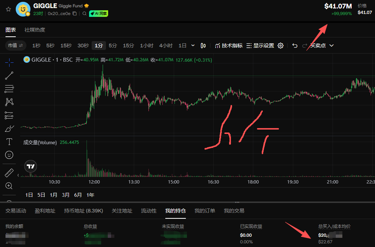Image resolution: width=375 pixels, height=247 pixels.
Task: Set chart range to 5日
Action: tap(41, 195)
